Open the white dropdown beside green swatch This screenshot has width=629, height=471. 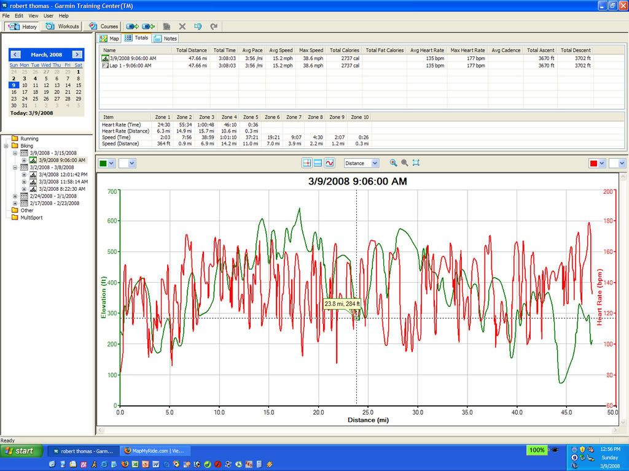128,163
